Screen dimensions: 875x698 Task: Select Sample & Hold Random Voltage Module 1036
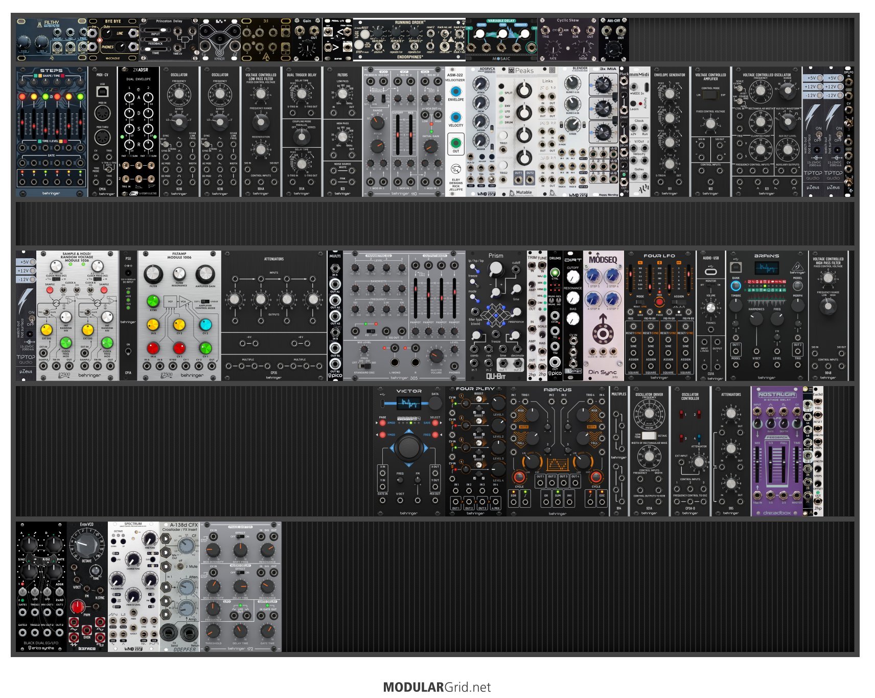(77, 316)
